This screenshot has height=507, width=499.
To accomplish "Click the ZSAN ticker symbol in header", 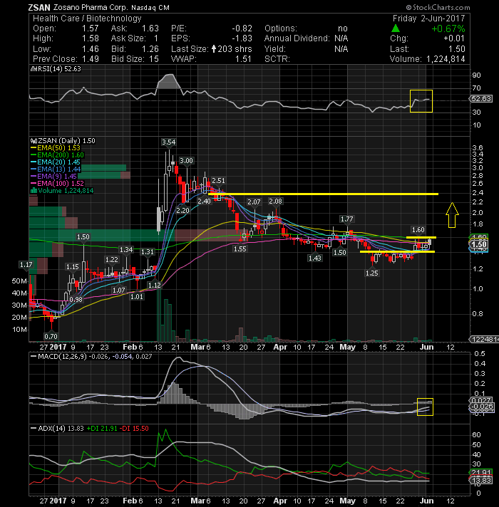I will coord(39,7).
